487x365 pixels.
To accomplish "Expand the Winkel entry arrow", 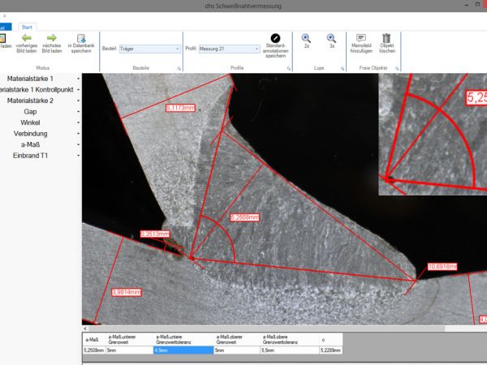I will pyautogui.click(x=78, y=122).
